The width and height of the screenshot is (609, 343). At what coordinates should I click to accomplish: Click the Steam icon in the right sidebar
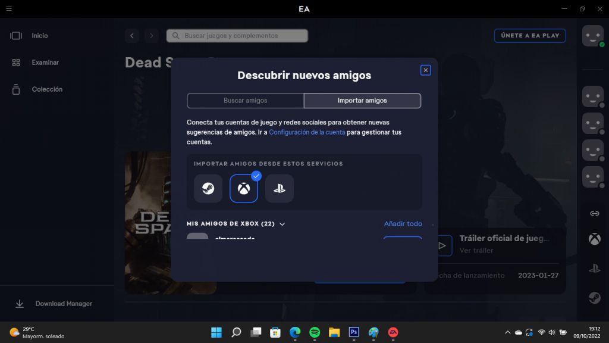click(592, 297)
